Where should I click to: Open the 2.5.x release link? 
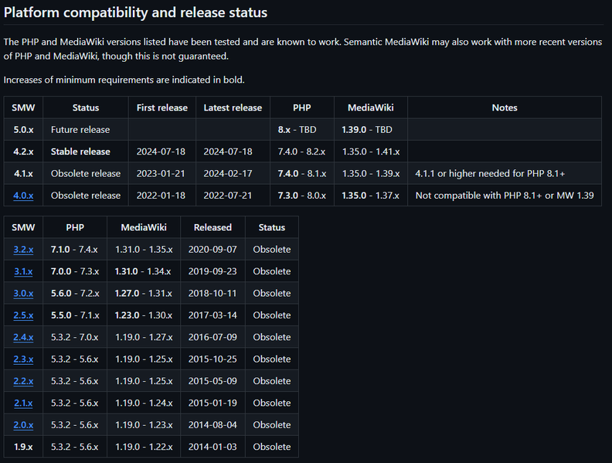(x=23, y=315)
